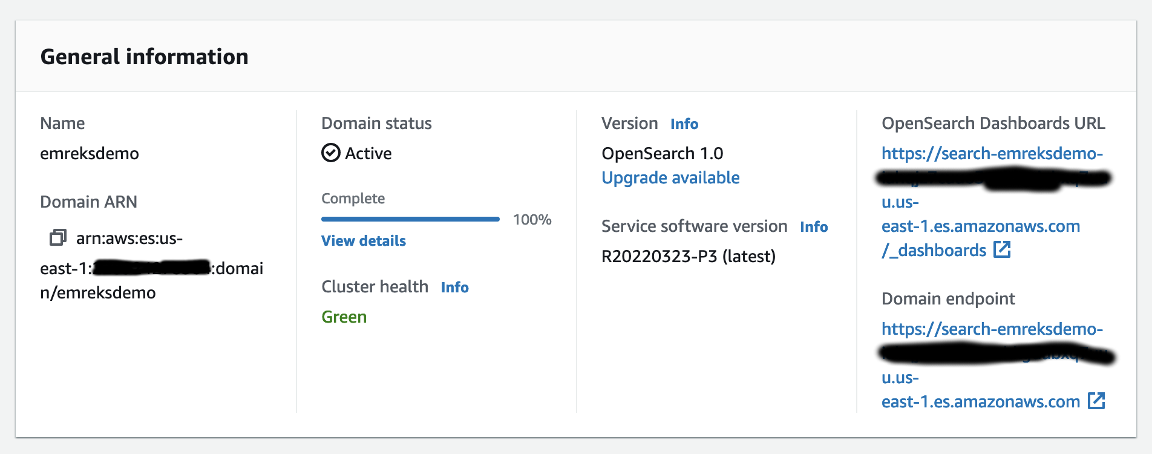Click the Active domain status text
The image size is (1152, 454).
click(x=368, y=154)
